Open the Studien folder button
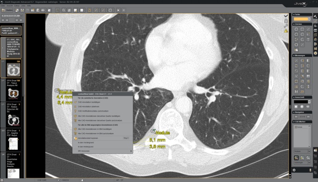Screen dimensions: 318x182 7,10
